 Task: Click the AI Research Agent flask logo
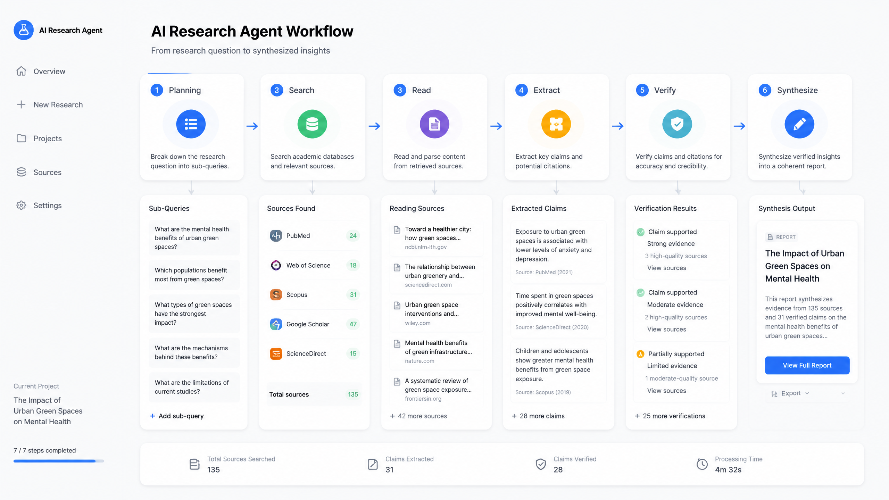pos(24,30)
